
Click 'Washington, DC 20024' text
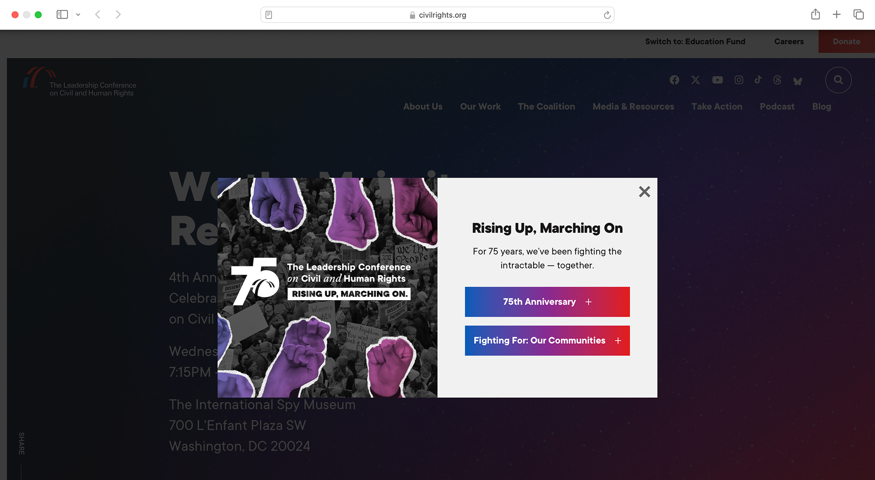[x=239, y=446]
